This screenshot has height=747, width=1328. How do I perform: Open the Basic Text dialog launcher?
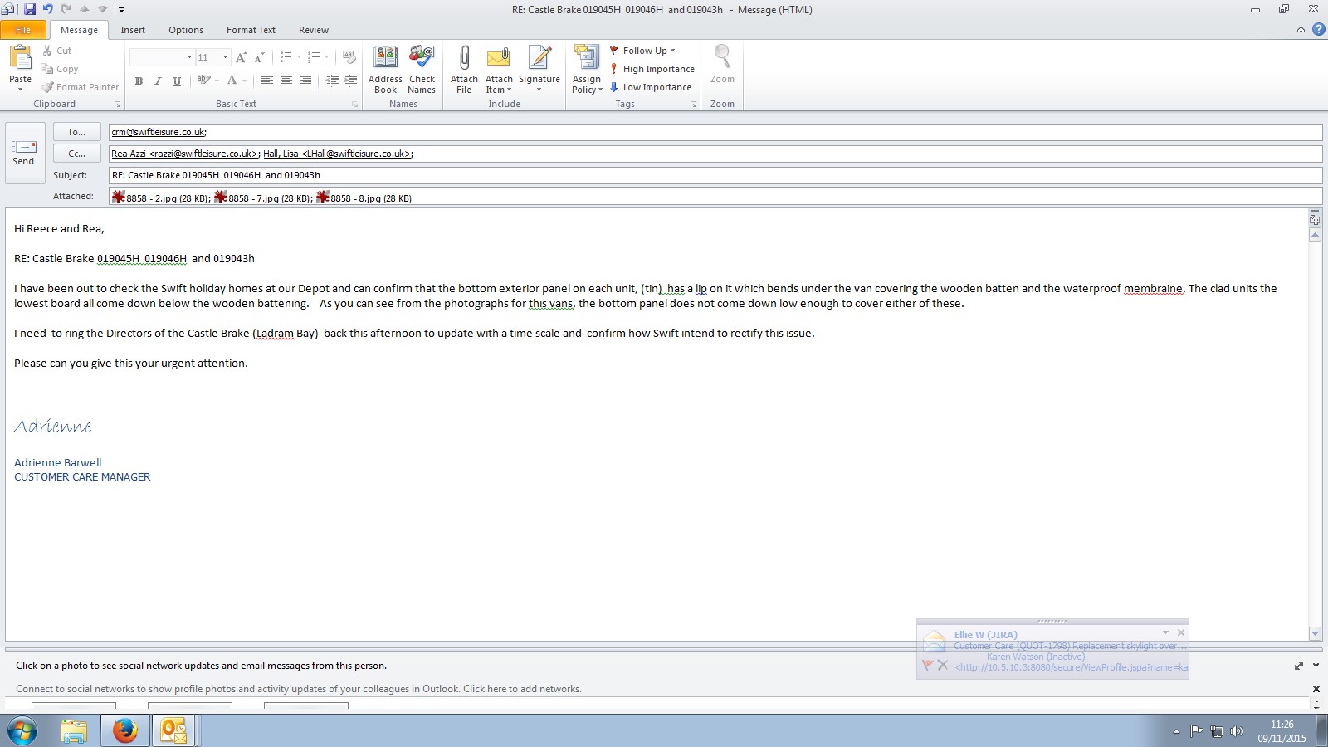click(355, 105)
